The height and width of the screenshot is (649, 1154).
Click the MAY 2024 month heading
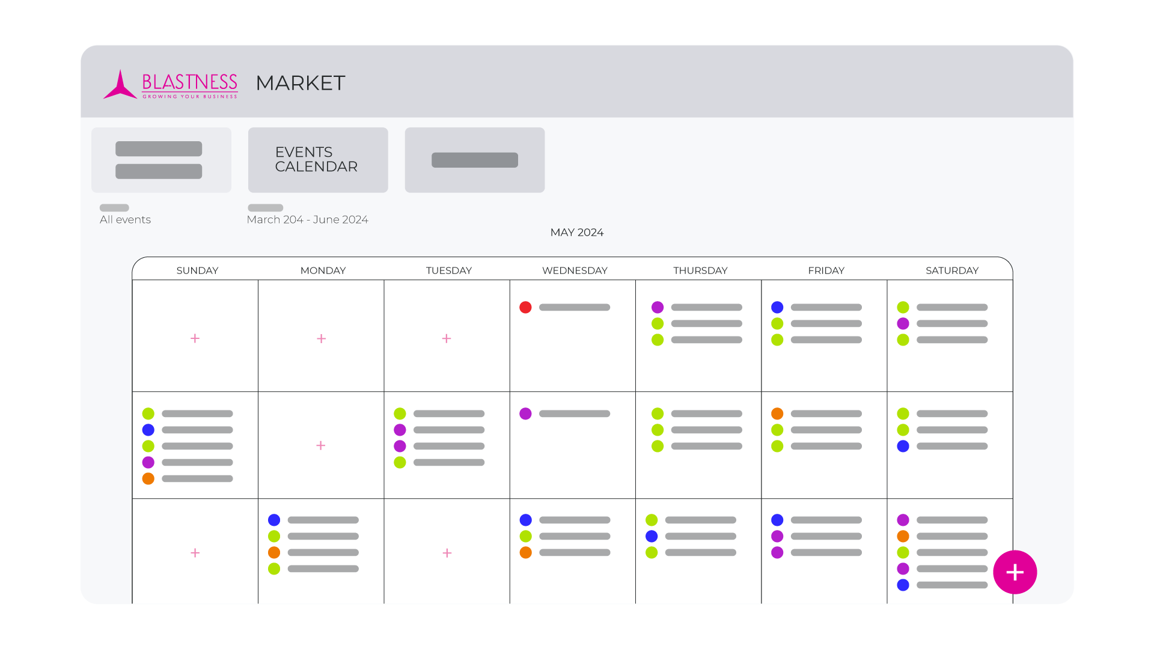576,233
